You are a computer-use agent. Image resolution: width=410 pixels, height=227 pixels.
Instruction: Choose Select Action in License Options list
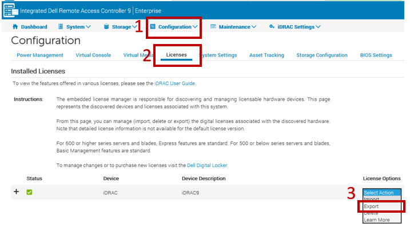coord(382,193)
